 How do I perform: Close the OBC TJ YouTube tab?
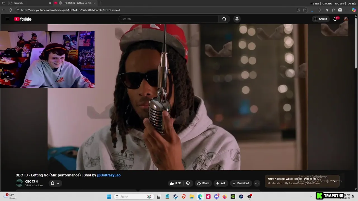(x=95, y=3)
